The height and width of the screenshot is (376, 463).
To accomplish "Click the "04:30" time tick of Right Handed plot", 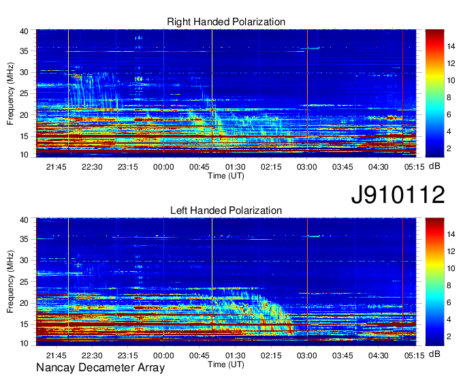I will click(379, 167).
